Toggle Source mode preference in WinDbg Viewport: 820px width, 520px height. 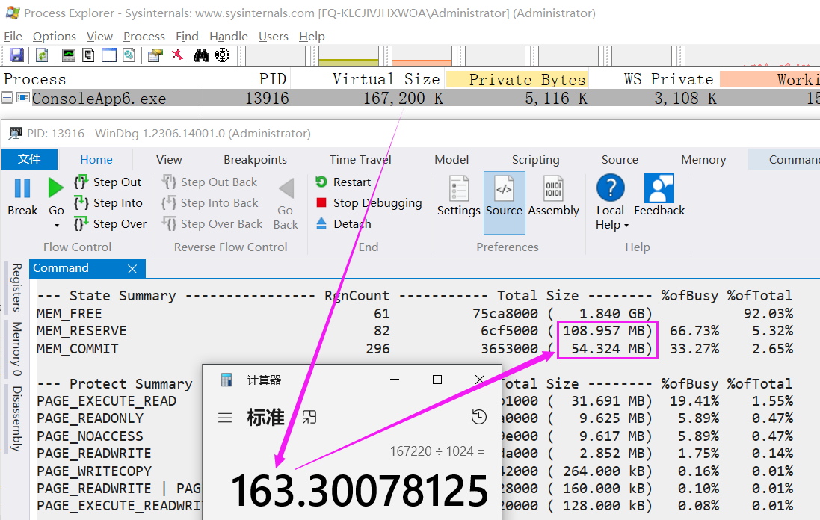[x=504, y=202]
